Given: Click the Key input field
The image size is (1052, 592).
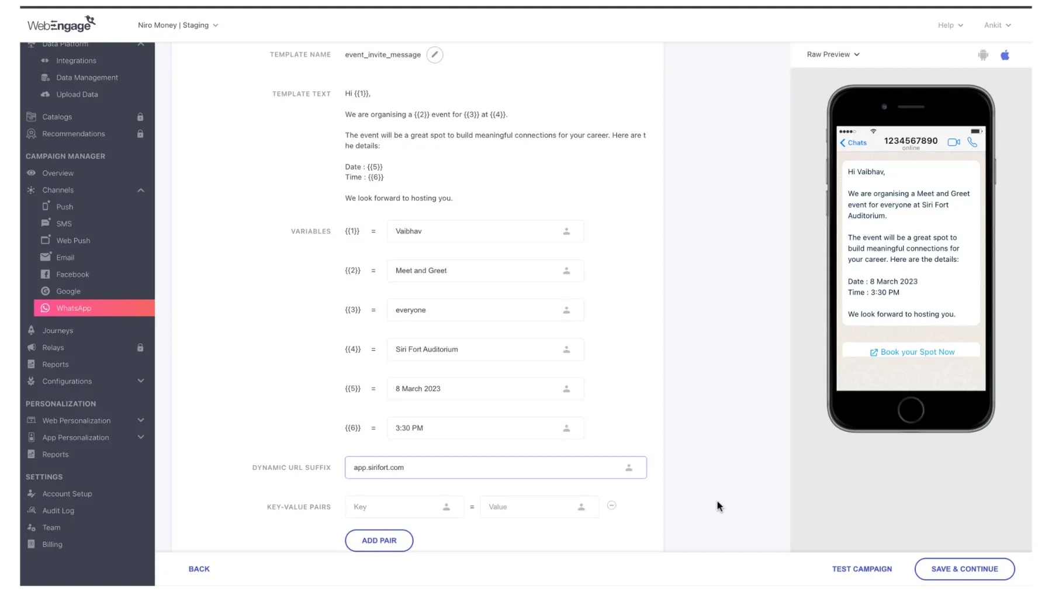Looking at the screenshot, I should point(404,507).
